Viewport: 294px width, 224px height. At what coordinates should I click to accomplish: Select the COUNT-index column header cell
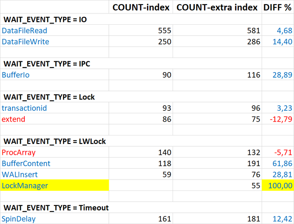[x=141, y=7]
